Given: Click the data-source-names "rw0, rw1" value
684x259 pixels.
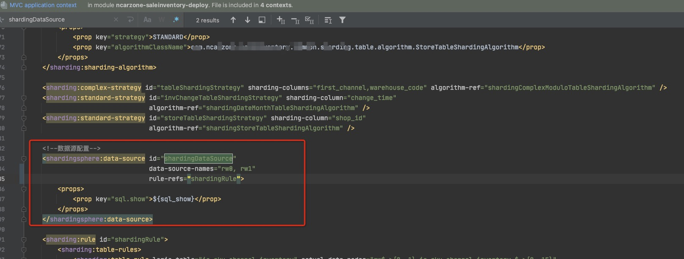Looking at the screenshot, I should [237, 169].
